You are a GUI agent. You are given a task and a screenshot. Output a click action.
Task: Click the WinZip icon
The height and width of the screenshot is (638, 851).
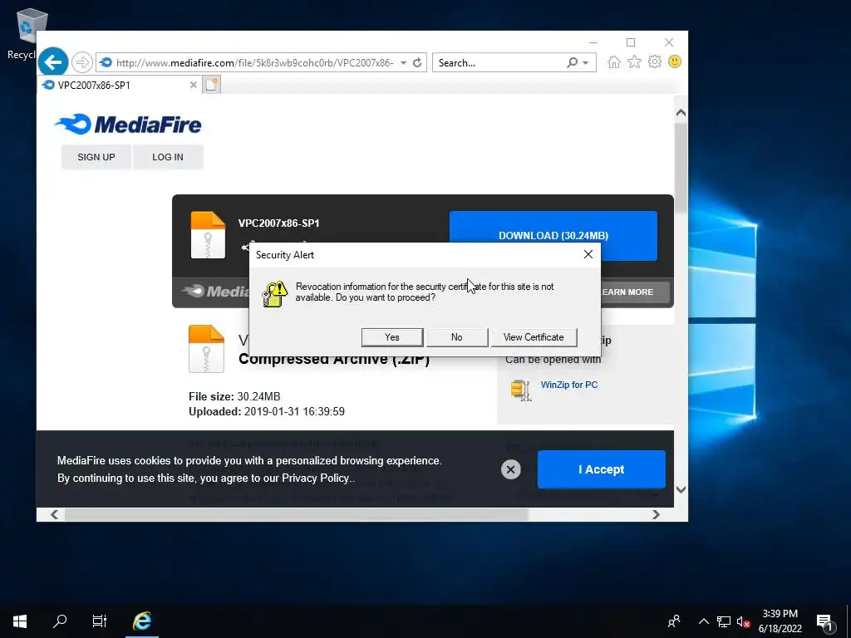520,390
